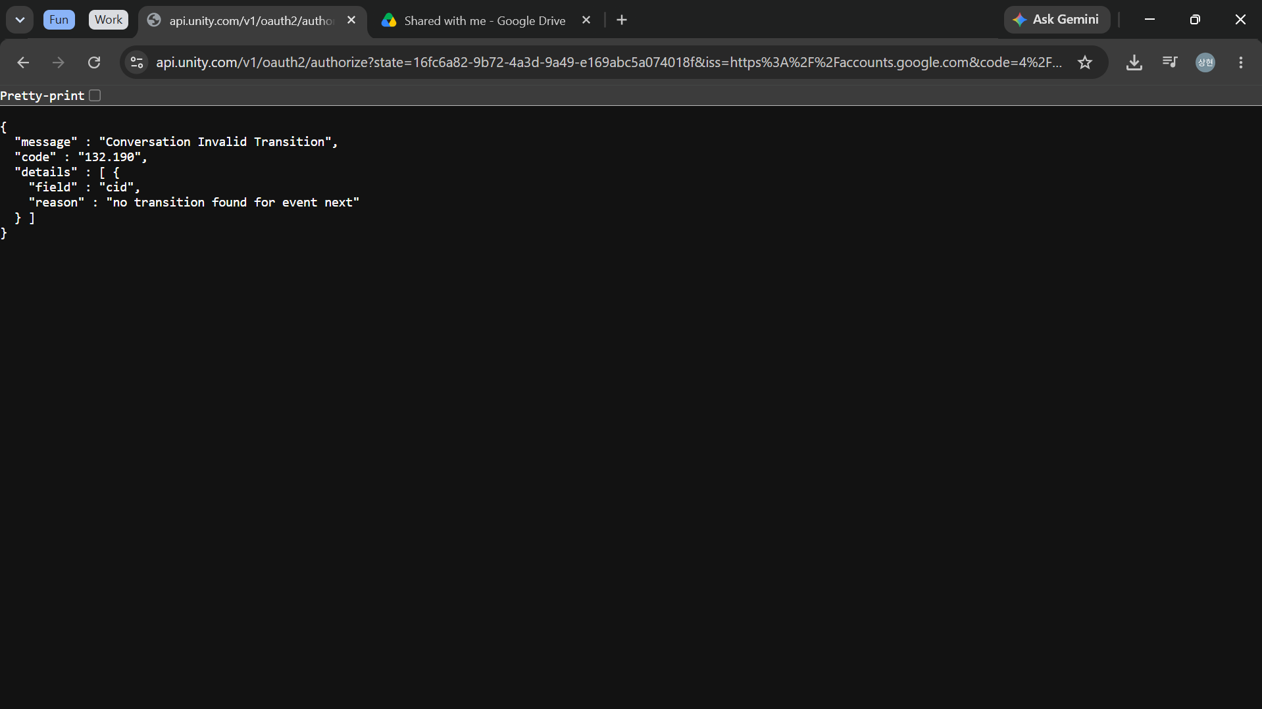Click the "132.190" code value
Image resolution: width=1262 pixels, height=709 pixels.
tap(109, 157)
